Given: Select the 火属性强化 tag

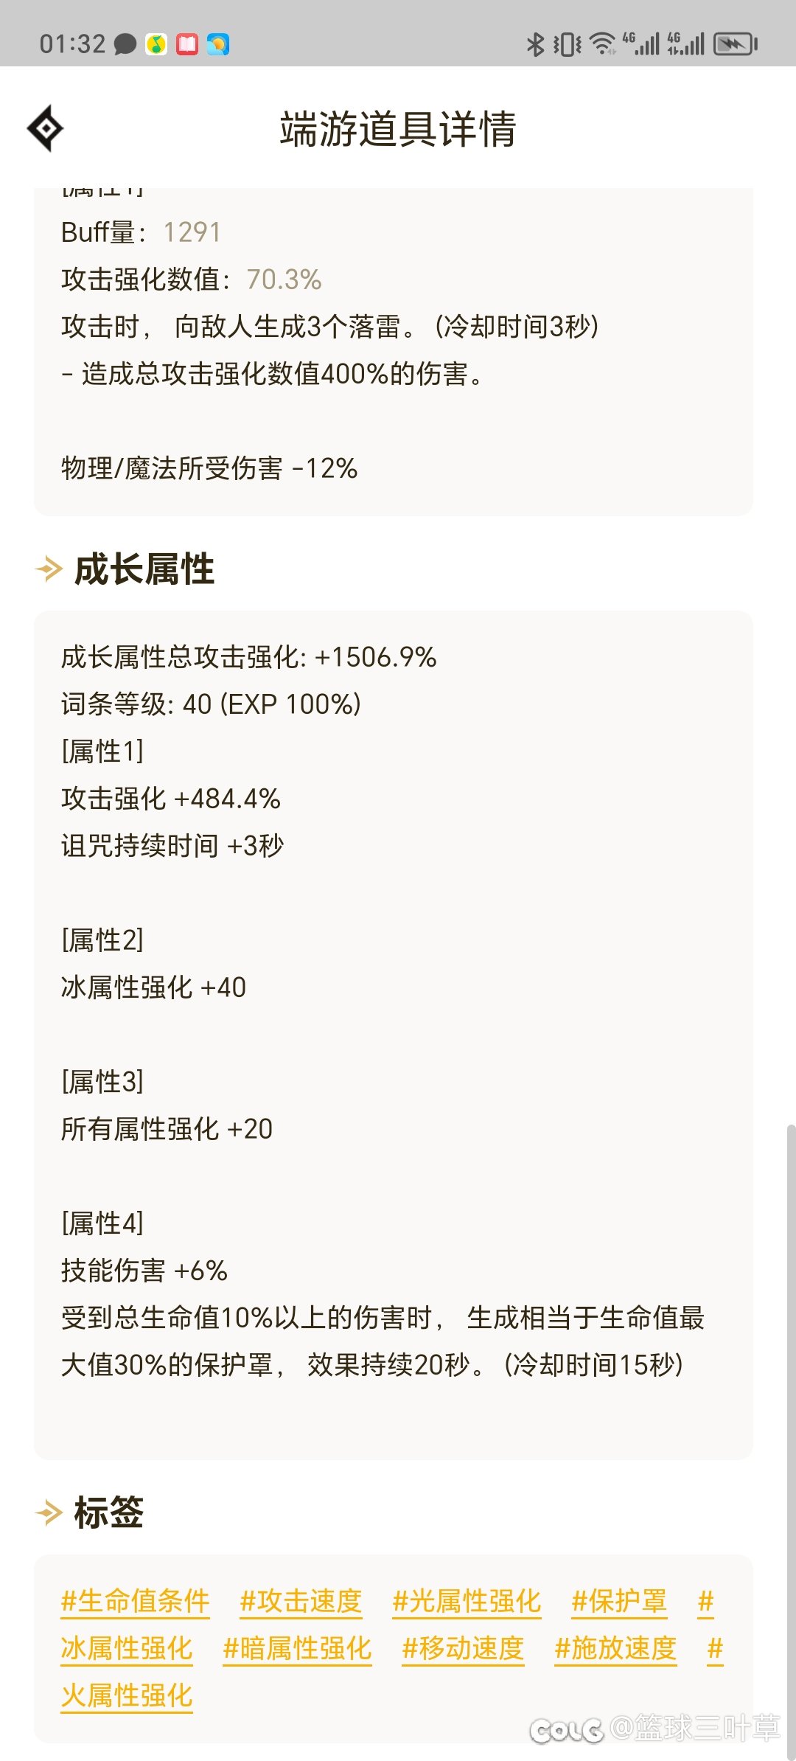Looking at the screenshot, I should click(127, 1695).
